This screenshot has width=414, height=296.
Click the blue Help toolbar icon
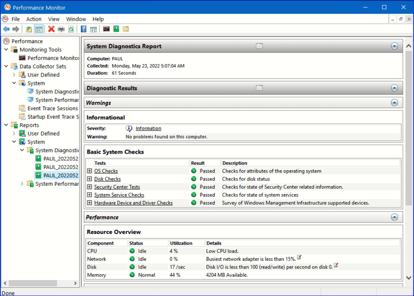point(83,29)
